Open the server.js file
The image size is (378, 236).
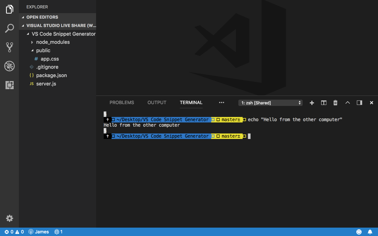[57, 84]
